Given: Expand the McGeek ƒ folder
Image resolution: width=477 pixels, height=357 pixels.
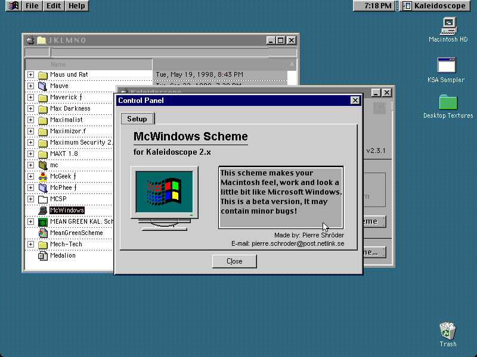Looking at the screenshot, I should (30, 176).
